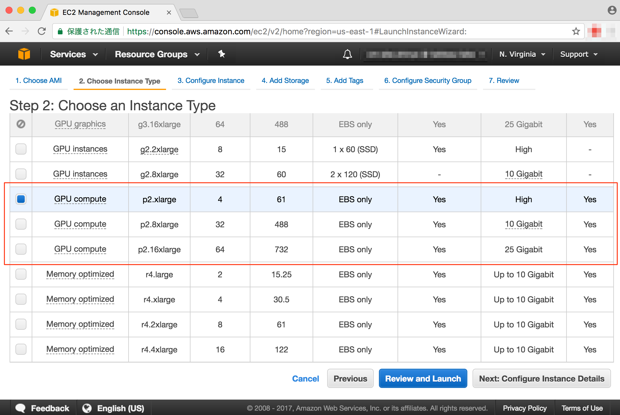
Task: Open the Privacy Policy link
Action: 525,408
